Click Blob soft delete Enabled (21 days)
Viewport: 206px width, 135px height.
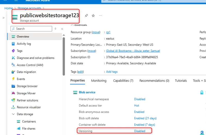coord(145,118)
